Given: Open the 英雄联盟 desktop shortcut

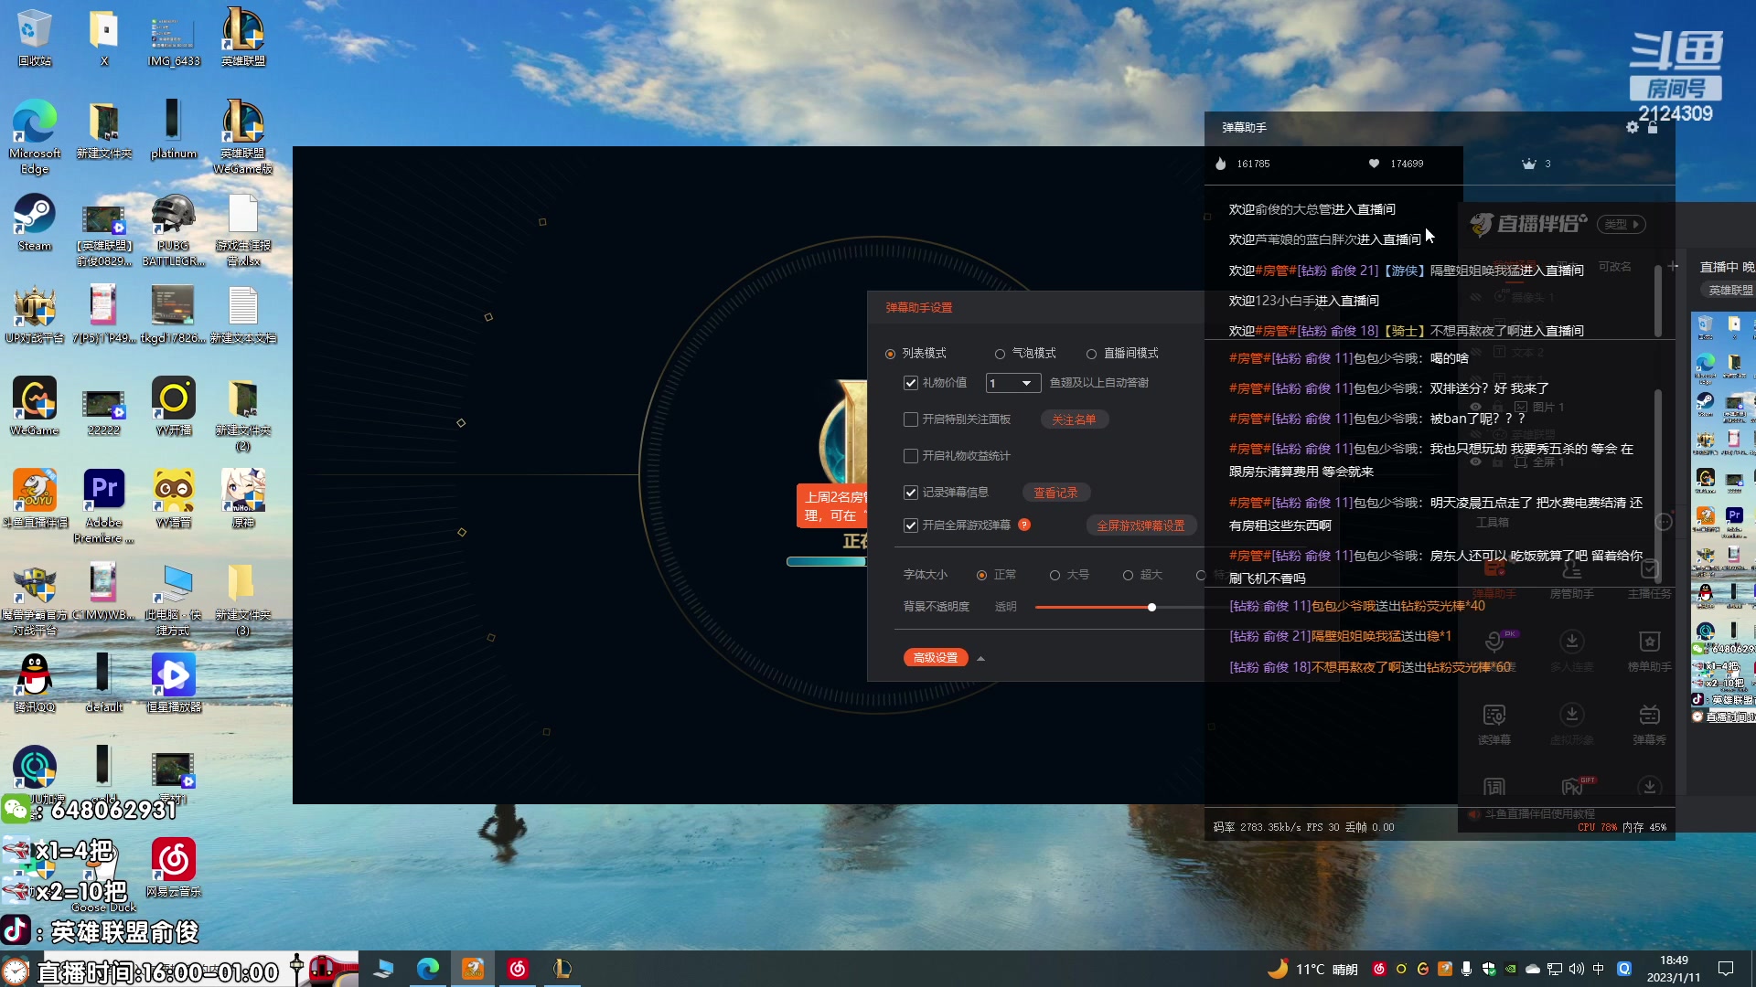Looking at the screenshot, I should click(x=243, y=37).
